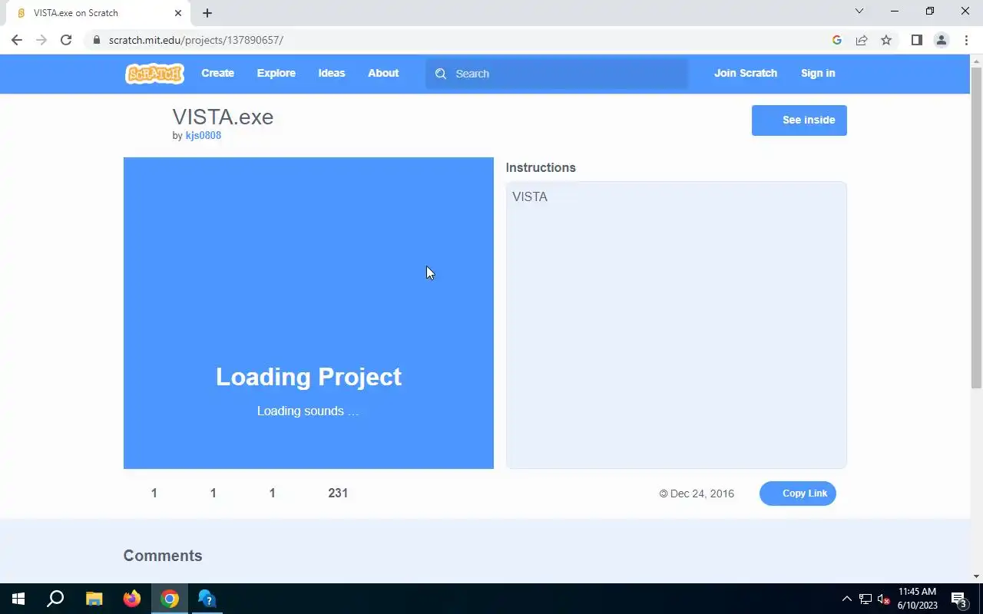Click the Scratch logo in the navigation bar
Screen dimensions: 983x614
pos(154,74)
